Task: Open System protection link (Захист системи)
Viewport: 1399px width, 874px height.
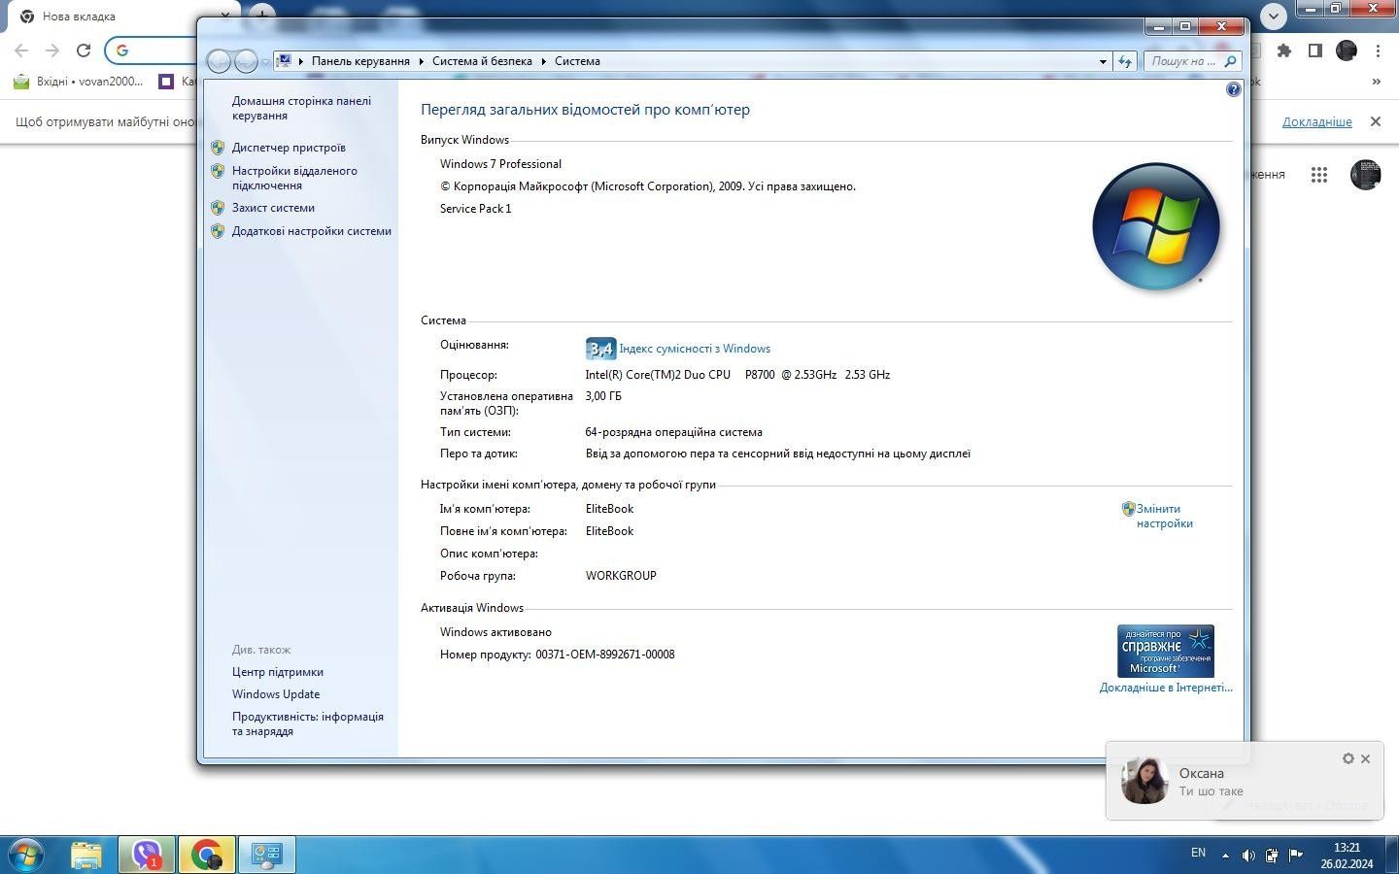Action: [x=273, y=208]
